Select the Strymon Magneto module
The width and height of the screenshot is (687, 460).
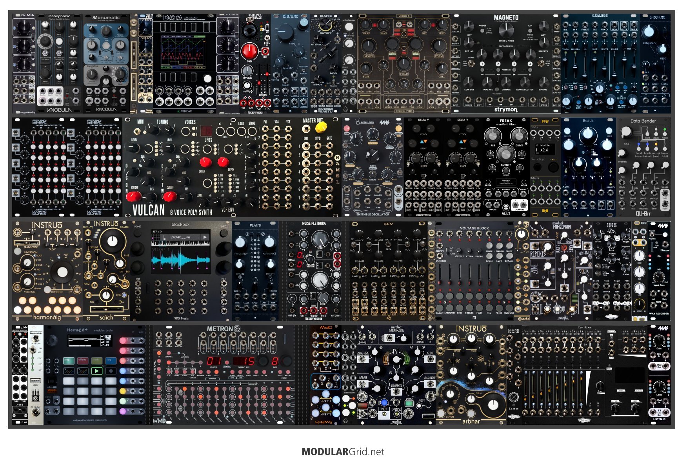tap(506, 63)
